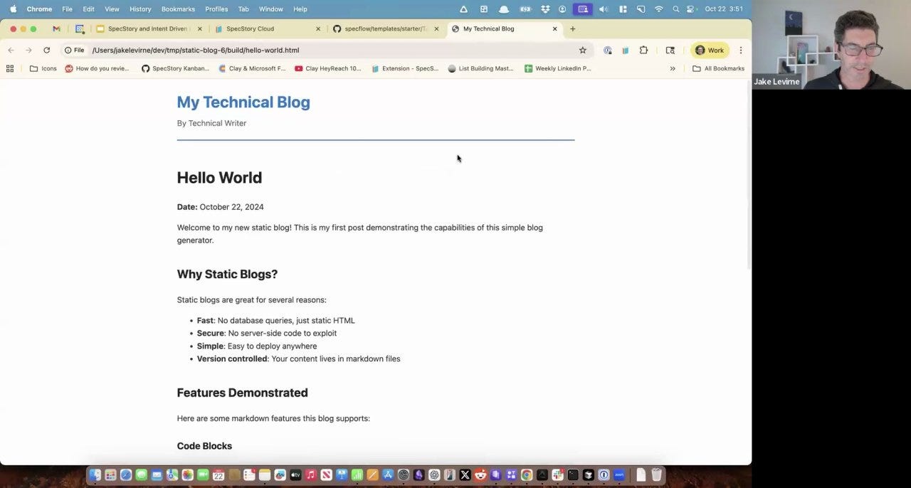Screen dimensions: 911x488
Task: Open SpecStory Kanban bookmark
Action: 175,68
